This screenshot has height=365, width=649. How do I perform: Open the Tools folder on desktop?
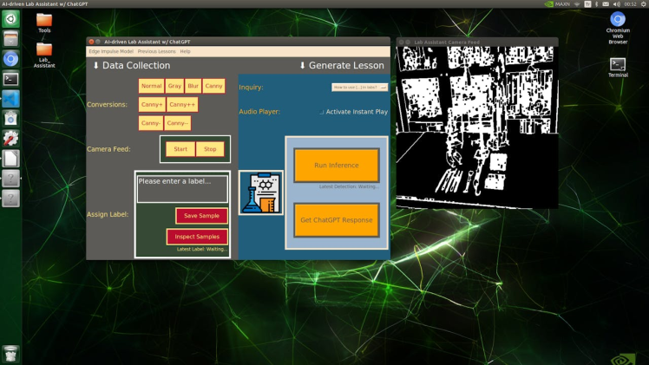click(44, 19)
